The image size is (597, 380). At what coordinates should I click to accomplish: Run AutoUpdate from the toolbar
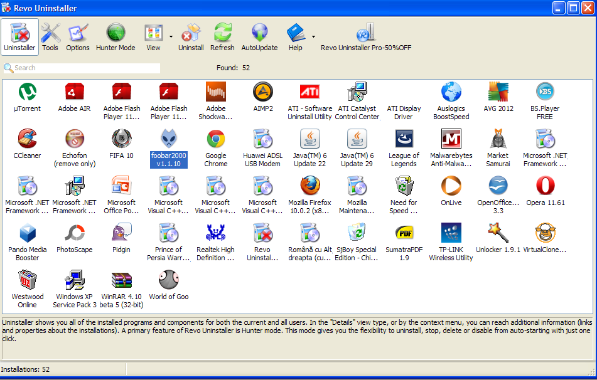(x=260, y=37)
